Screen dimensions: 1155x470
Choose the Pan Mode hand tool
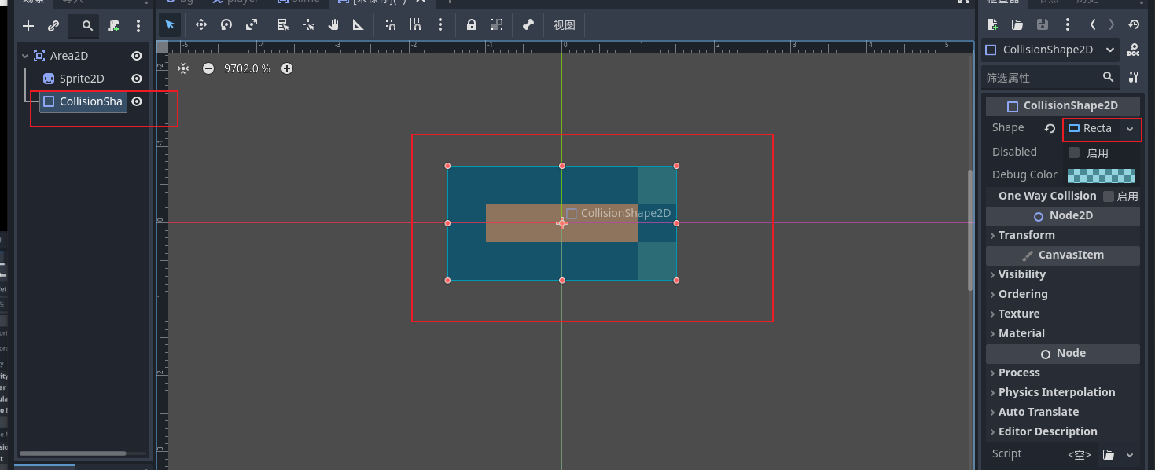click(333, 24)
